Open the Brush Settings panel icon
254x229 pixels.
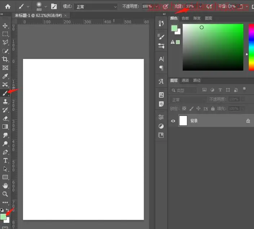pyautogui.click(x=161, y=46)
